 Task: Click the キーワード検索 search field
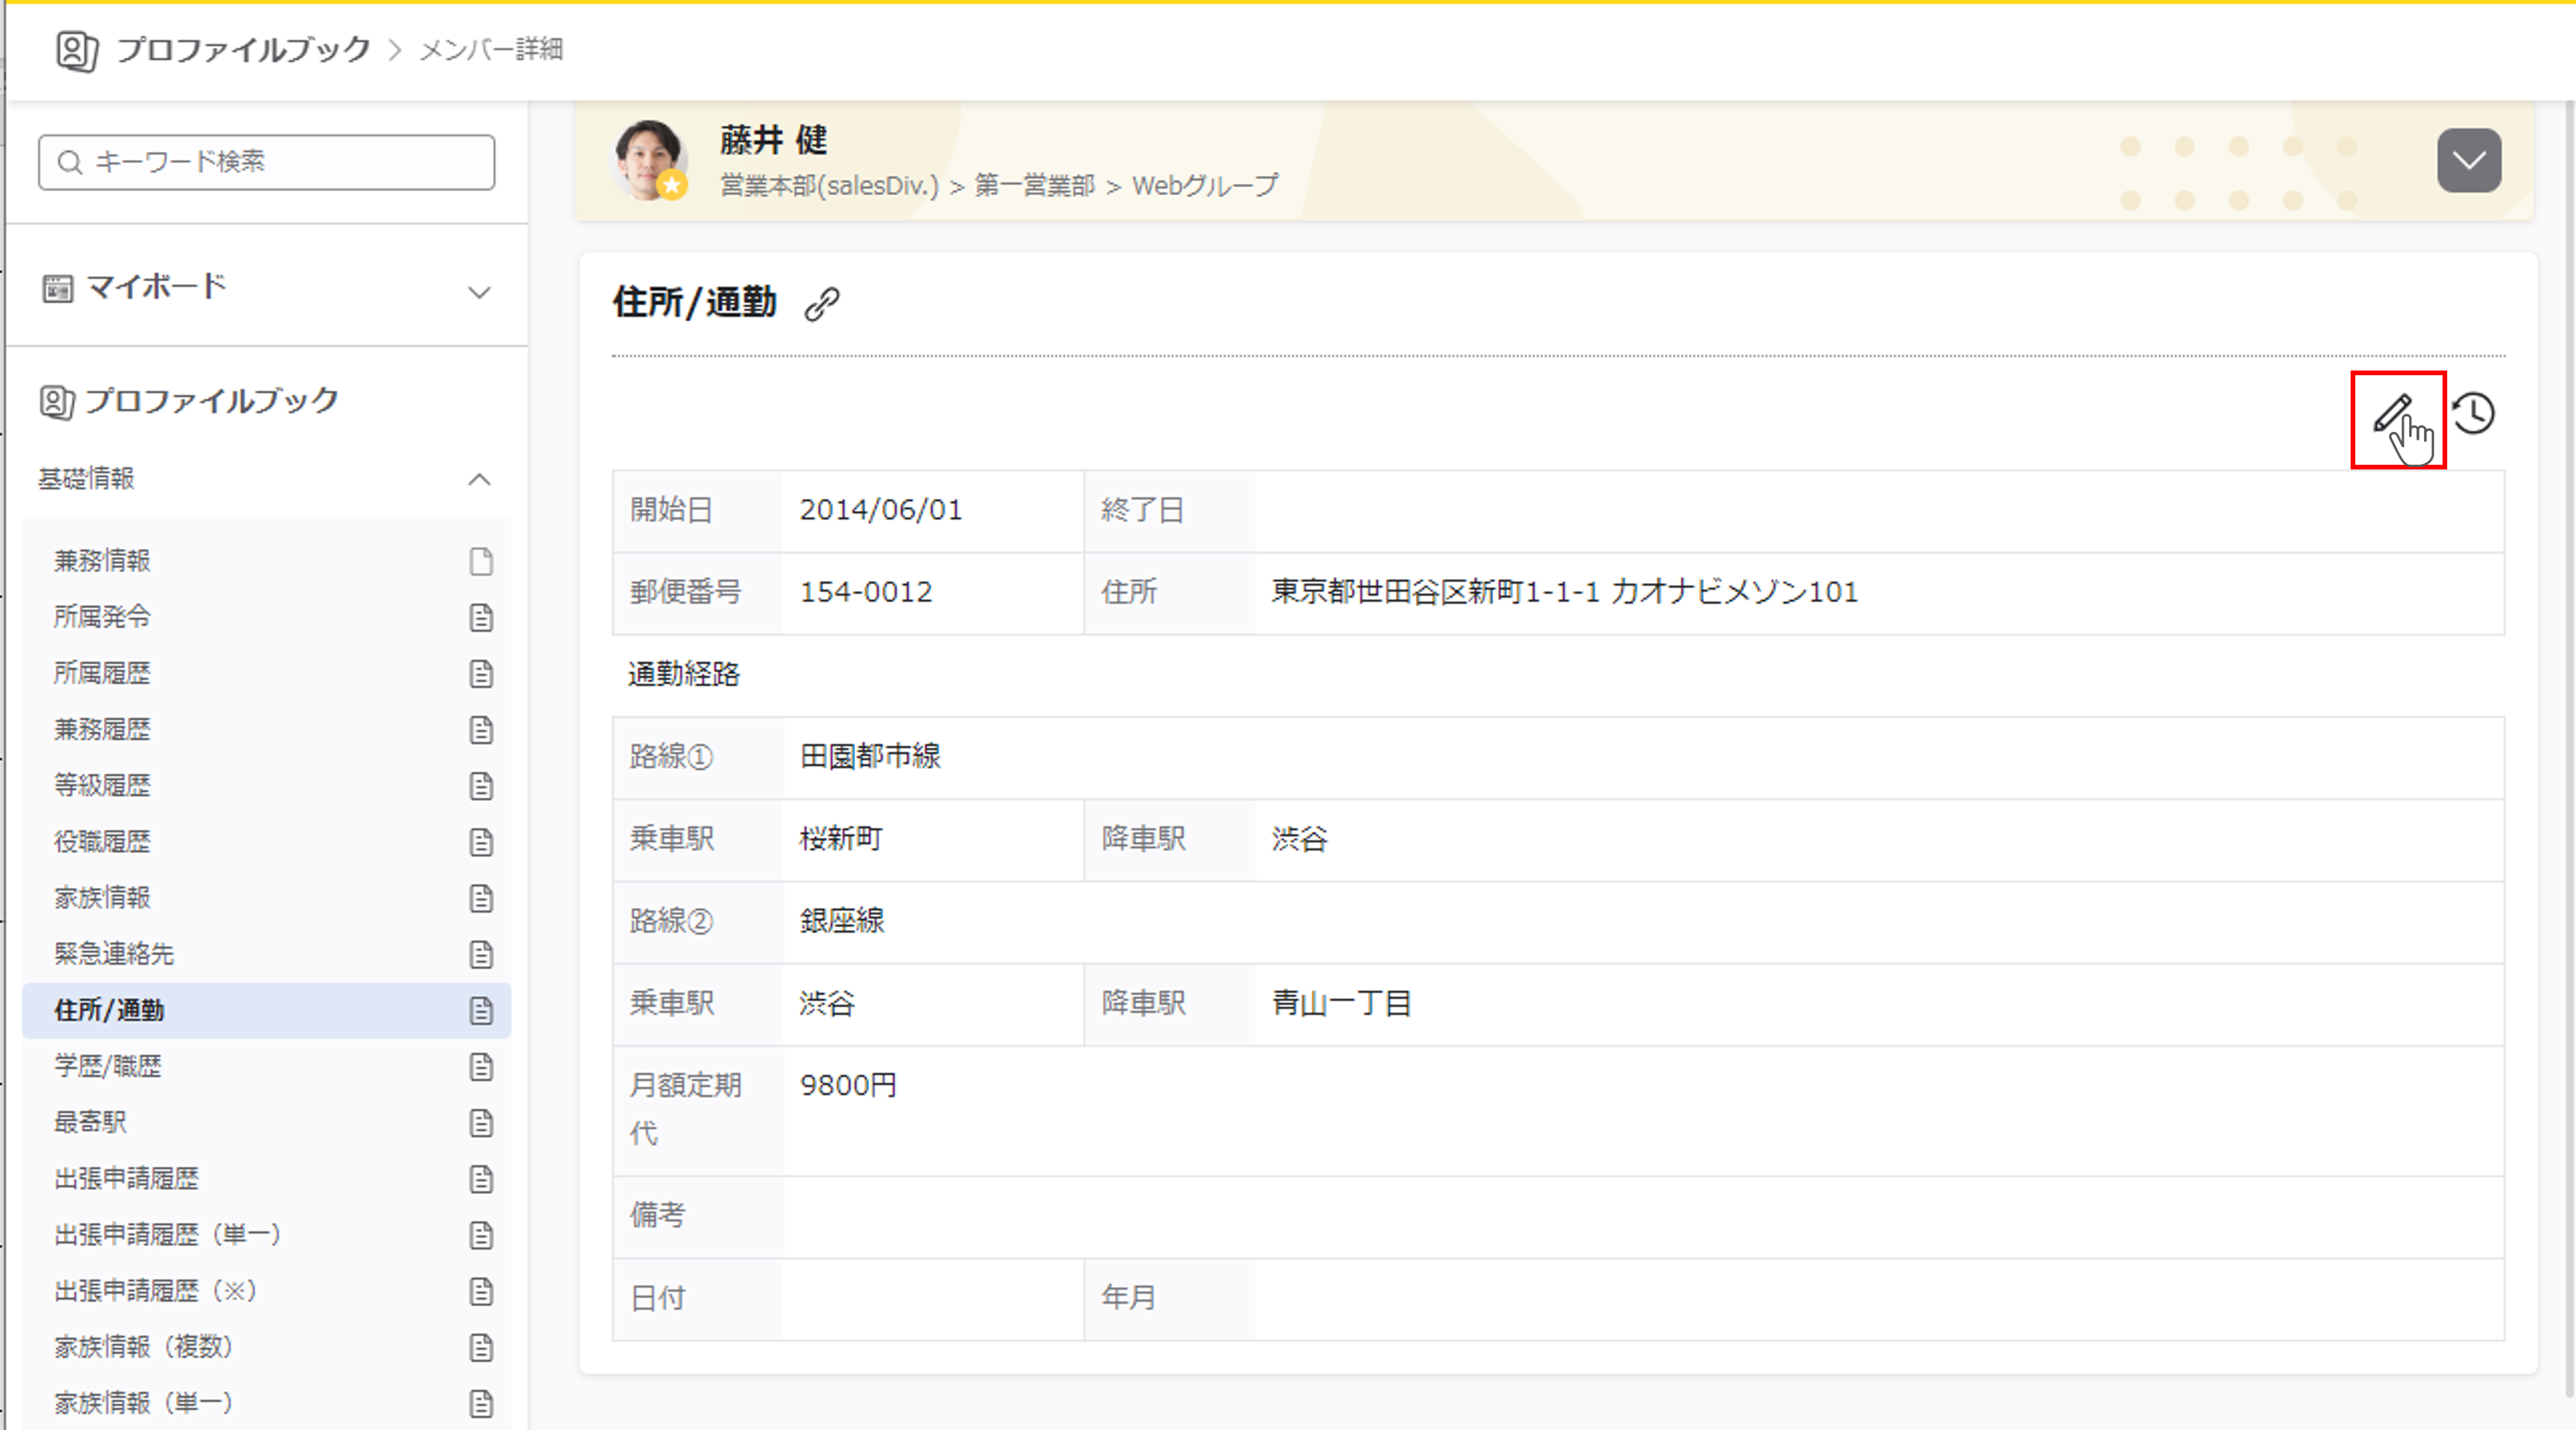point(267,162)
